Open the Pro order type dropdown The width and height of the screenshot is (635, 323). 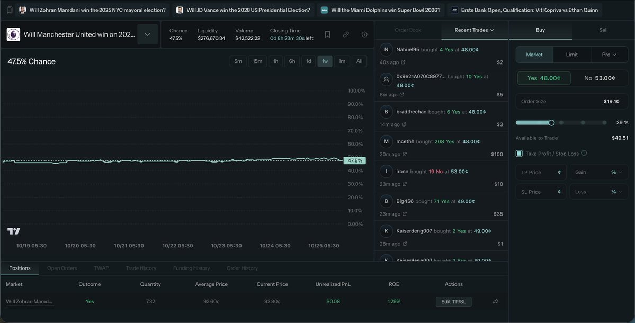click(x=609, y=55)
